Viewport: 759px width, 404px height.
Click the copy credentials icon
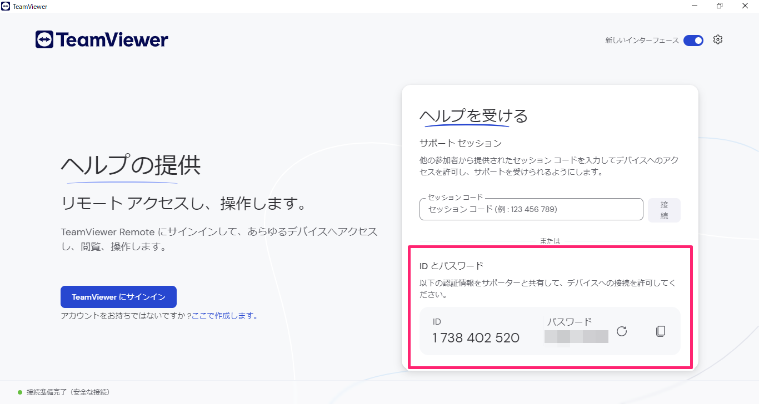click(660, 331)
